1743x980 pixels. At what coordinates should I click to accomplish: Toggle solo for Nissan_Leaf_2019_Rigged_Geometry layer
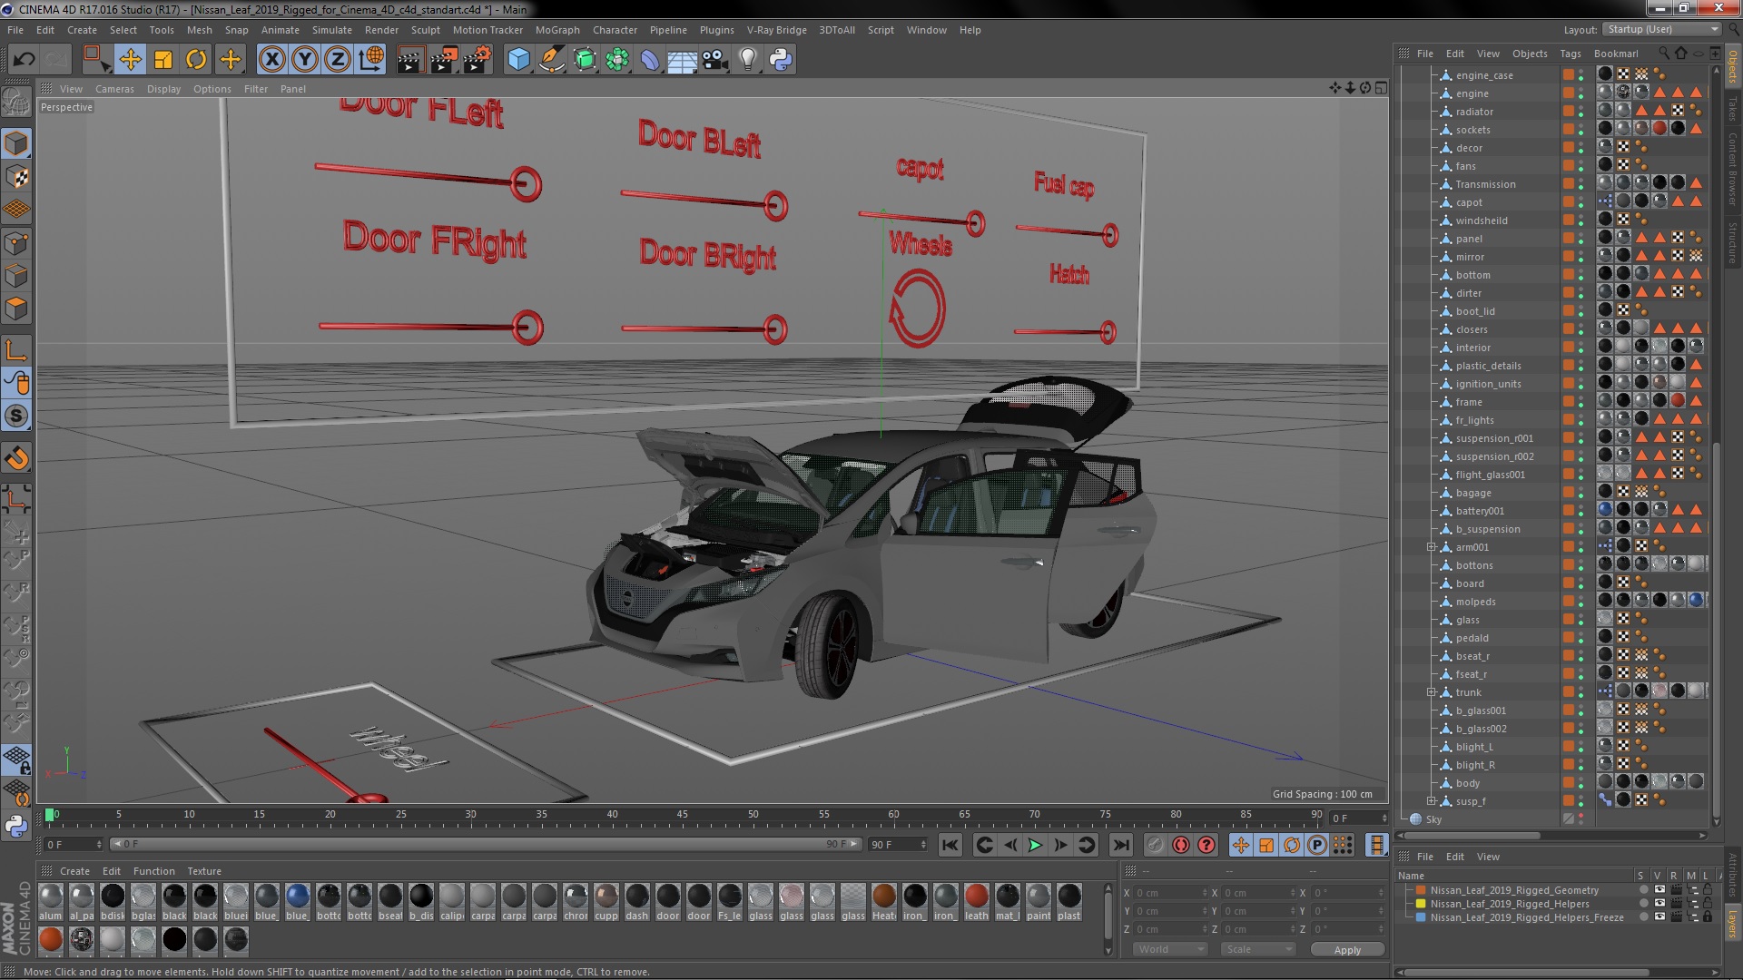pos(1643,890)
